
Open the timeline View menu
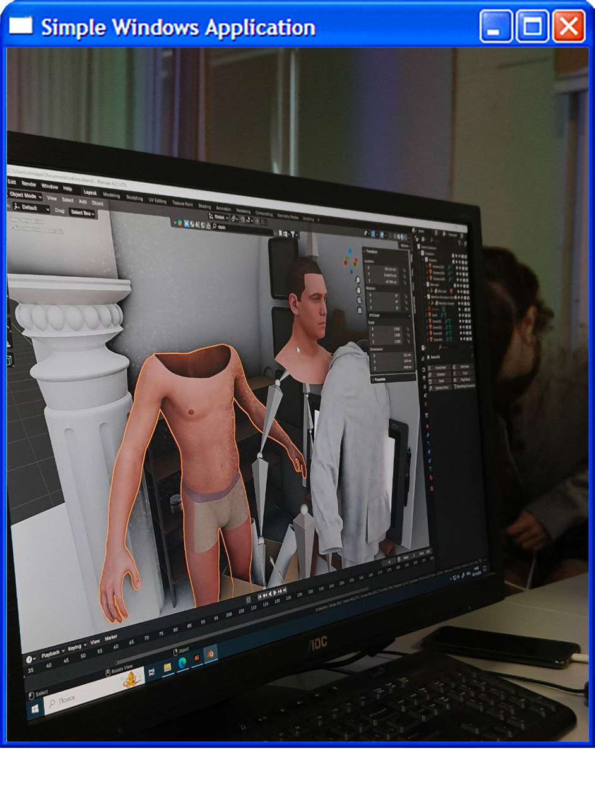95,642
